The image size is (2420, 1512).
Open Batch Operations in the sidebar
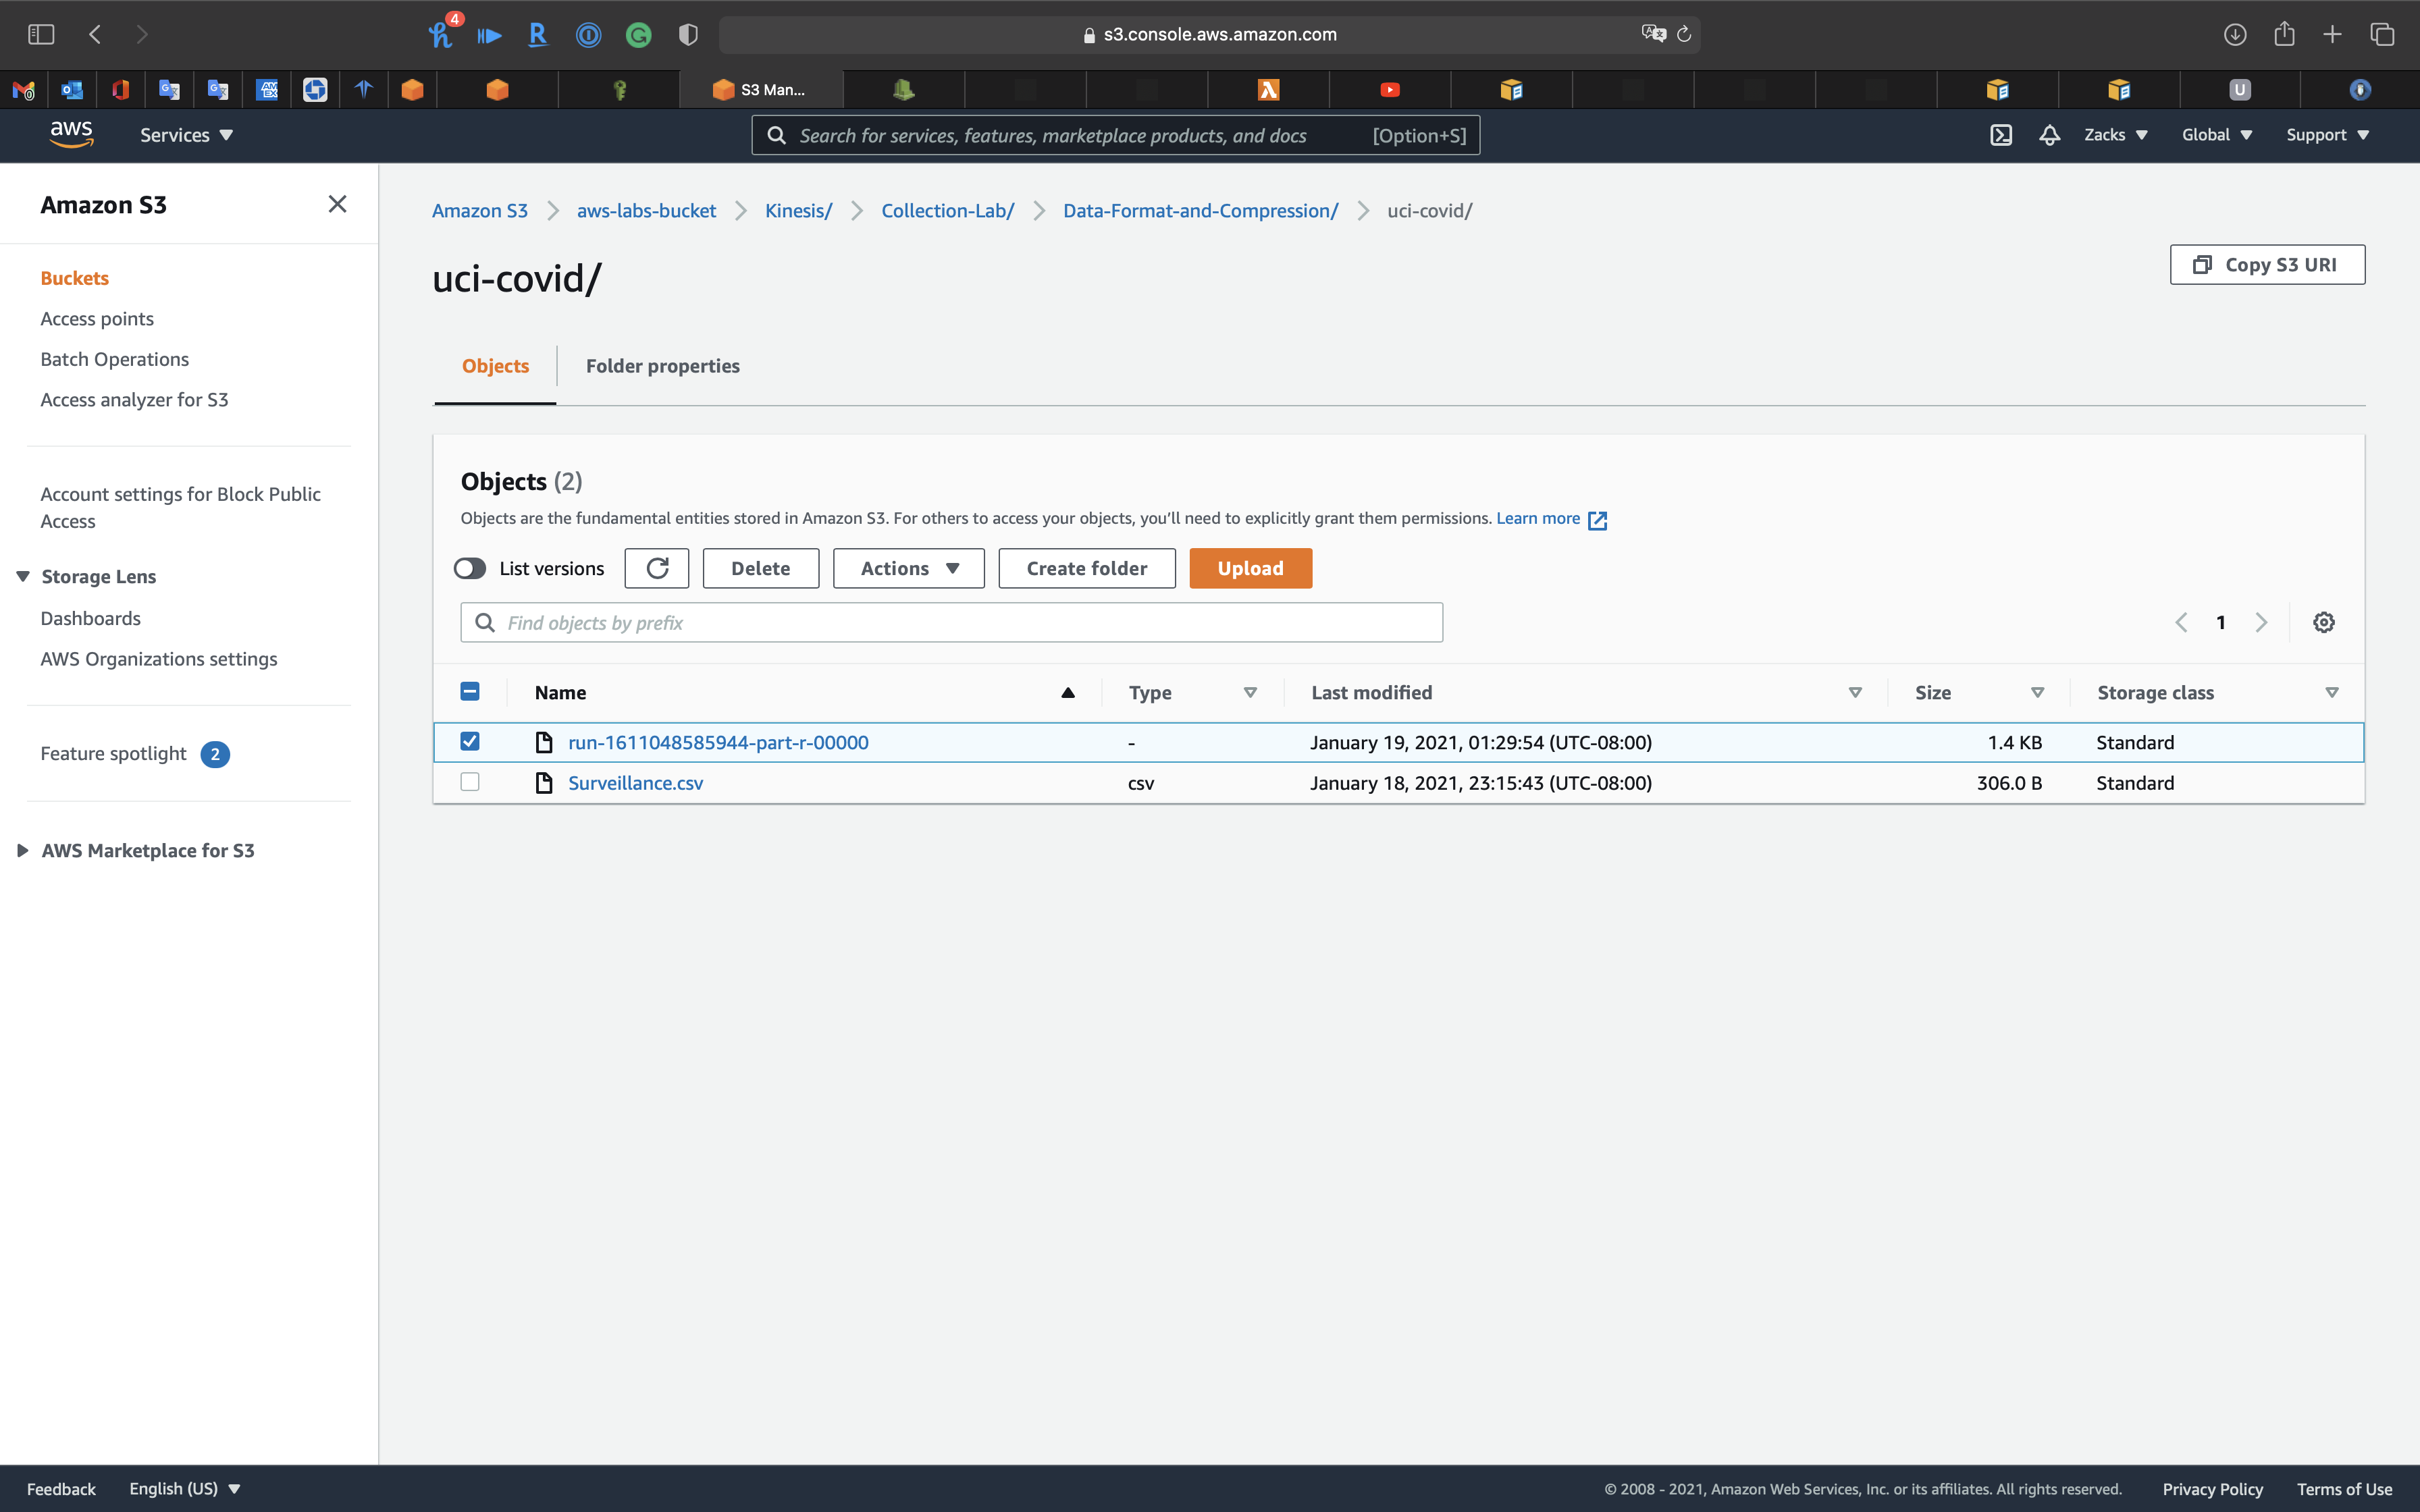click(114, 359)
